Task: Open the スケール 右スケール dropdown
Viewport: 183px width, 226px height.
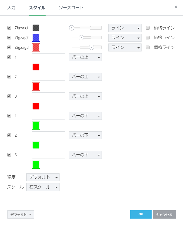Action: click(x=43, y=187)
